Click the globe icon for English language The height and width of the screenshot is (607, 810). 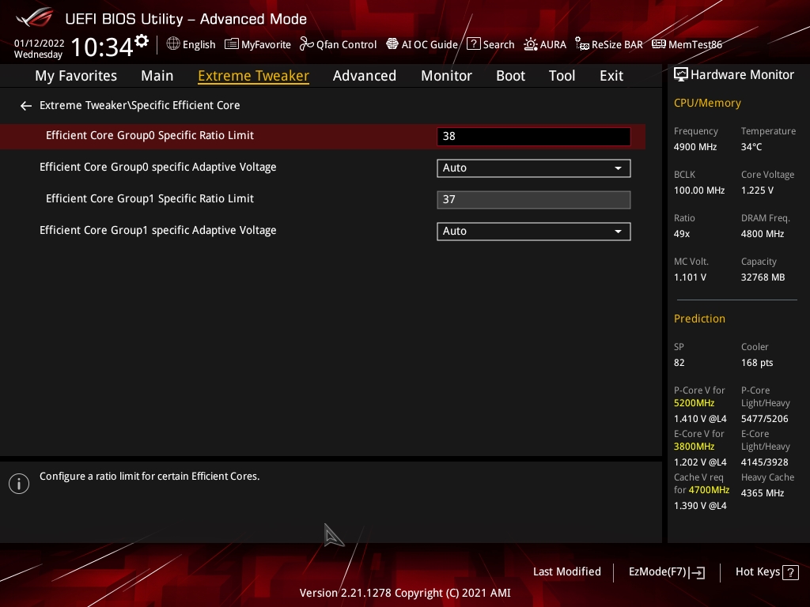tap(173, 44)
